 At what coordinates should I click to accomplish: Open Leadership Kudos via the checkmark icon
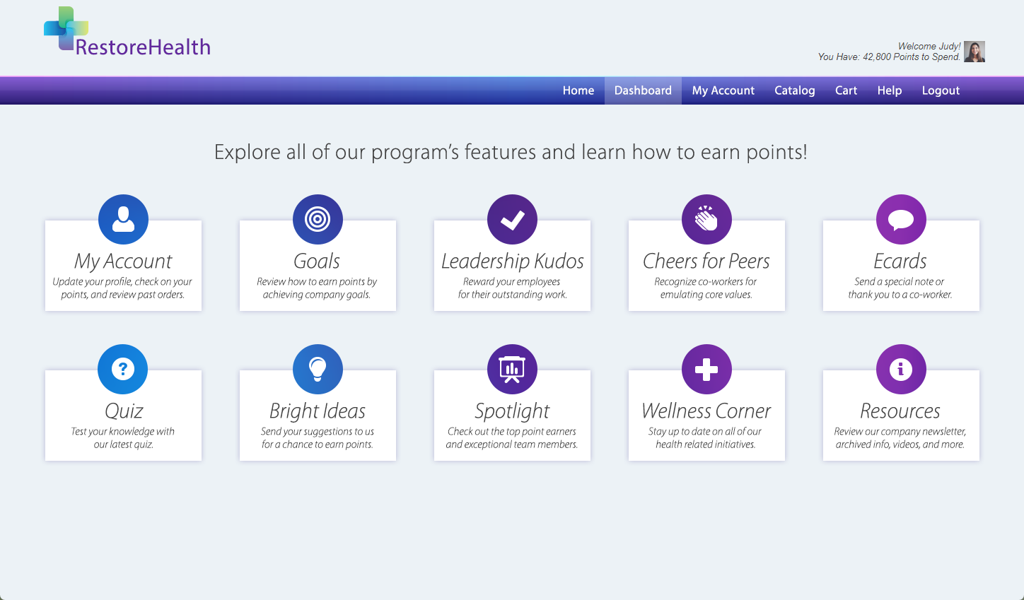click(512, 219)
